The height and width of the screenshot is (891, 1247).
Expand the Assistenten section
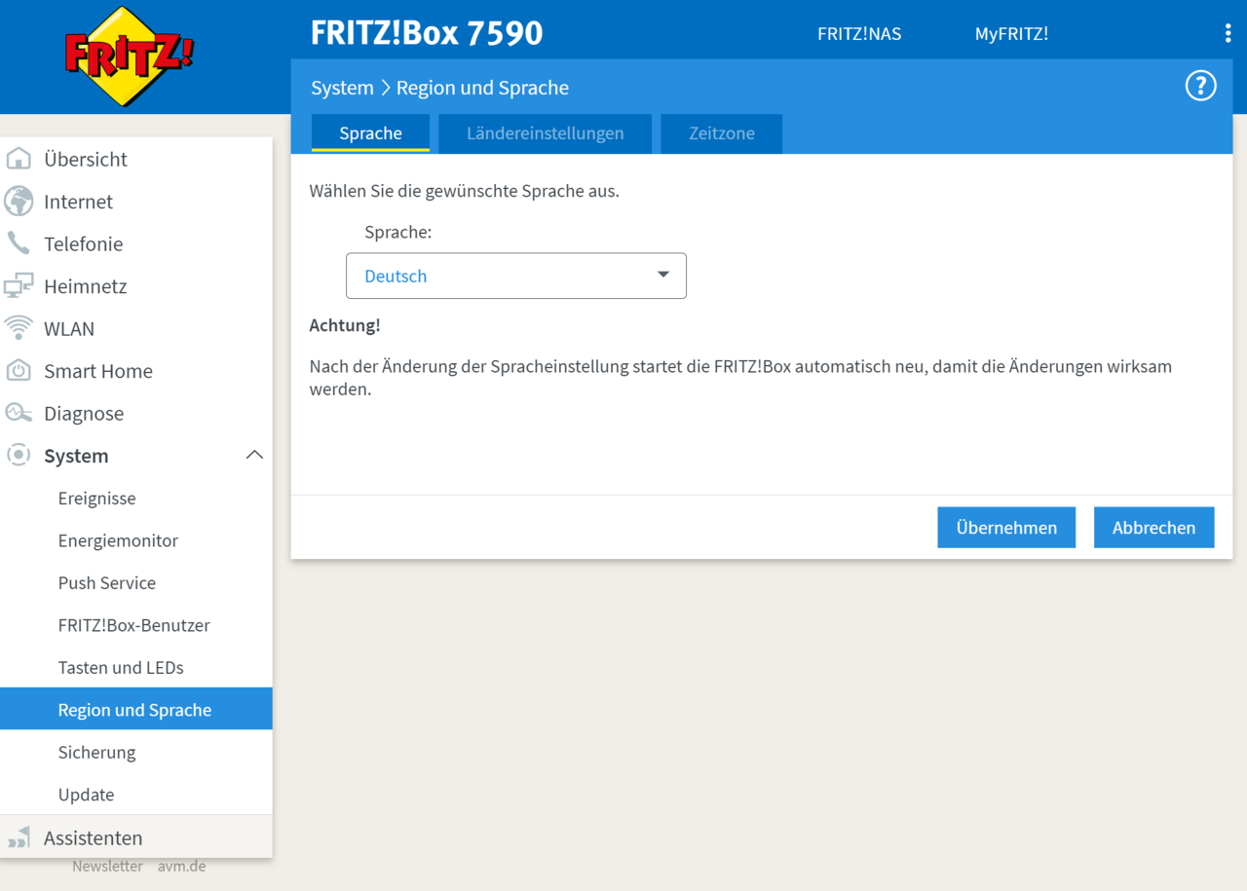(93, 837)
